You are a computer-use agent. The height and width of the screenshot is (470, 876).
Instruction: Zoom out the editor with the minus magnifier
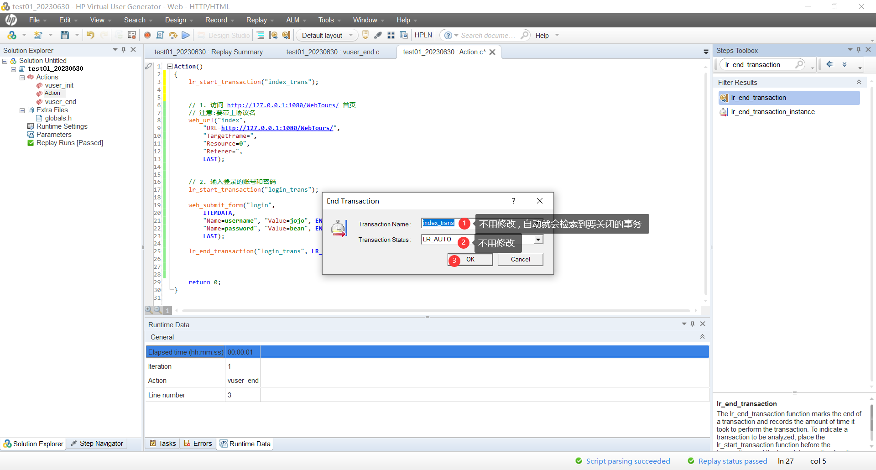click(157, 310)
